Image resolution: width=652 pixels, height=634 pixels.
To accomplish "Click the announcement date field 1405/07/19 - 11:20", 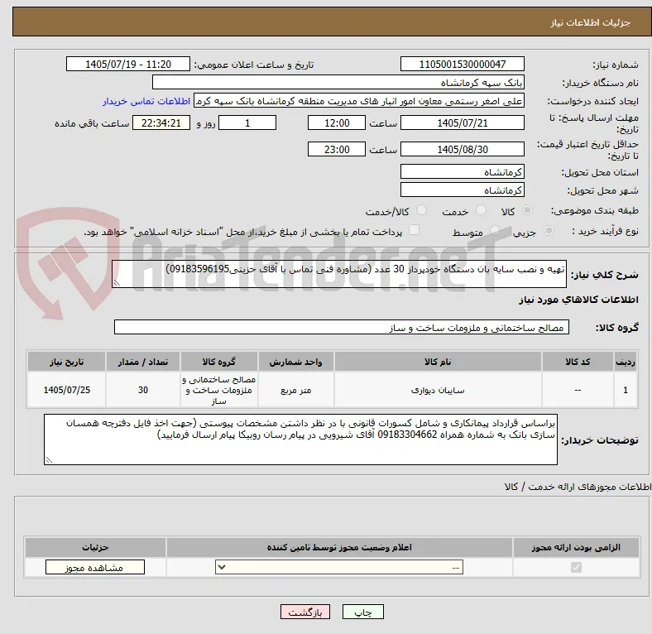I will click(x=128, y=64).
